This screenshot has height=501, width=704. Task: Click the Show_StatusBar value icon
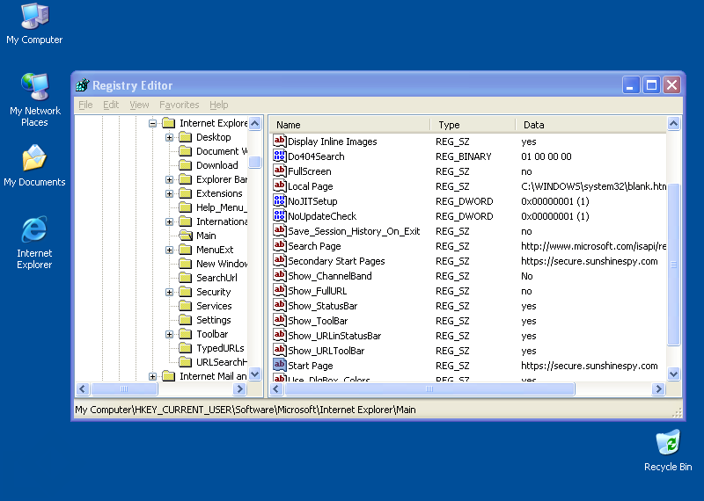pos(279,305)
